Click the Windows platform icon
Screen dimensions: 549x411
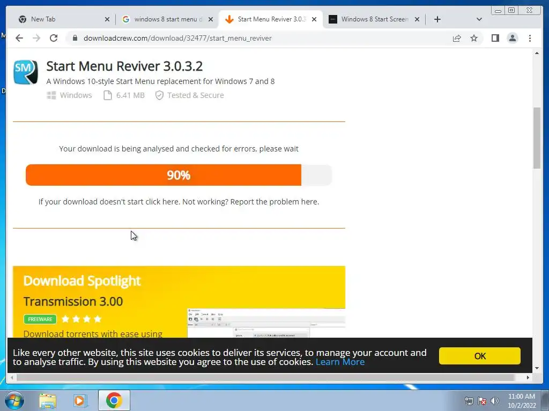click(51, 95)
